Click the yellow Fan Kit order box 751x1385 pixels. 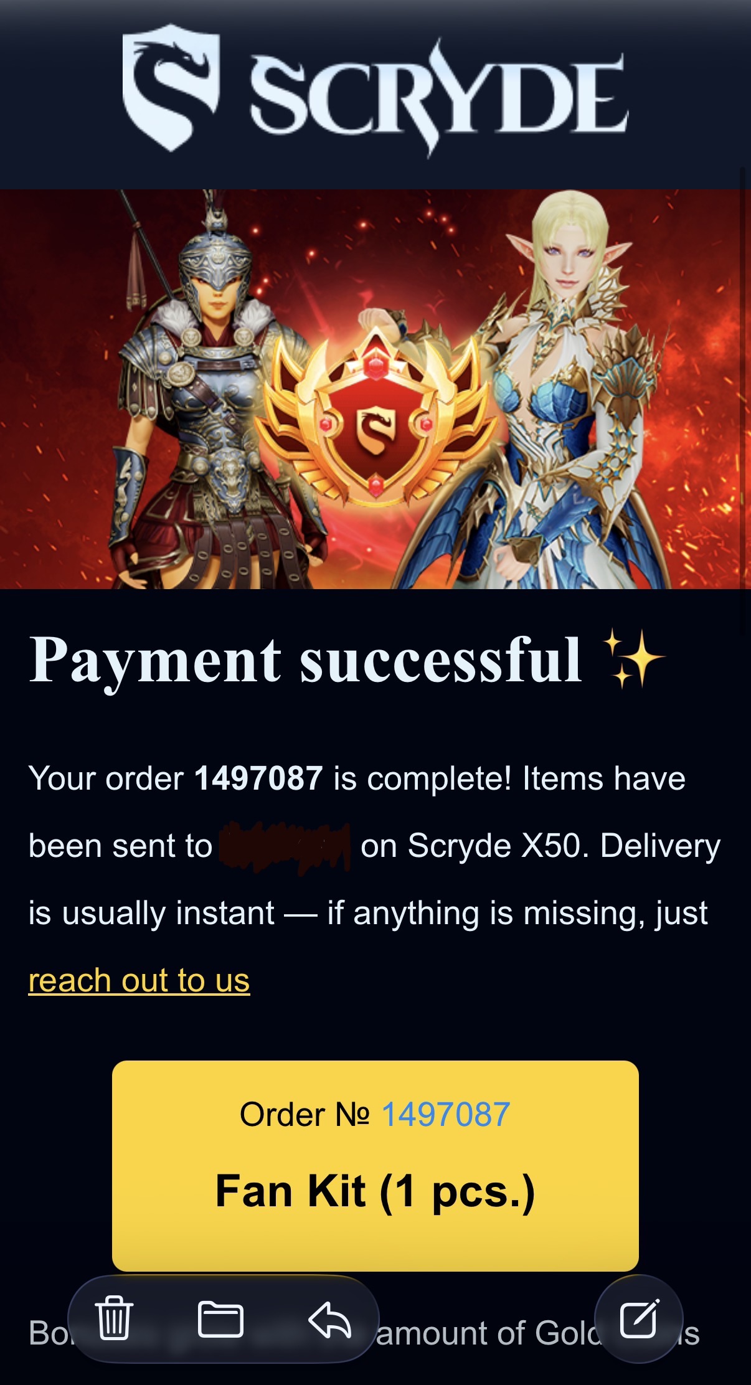375,1166
